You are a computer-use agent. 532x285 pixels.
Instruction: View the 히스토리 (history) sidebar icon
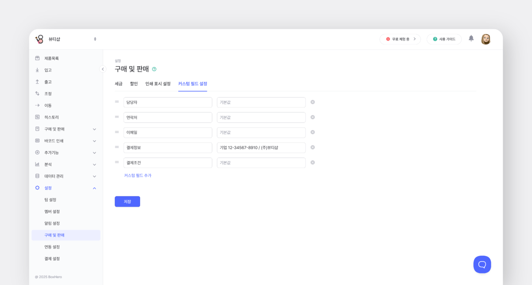click(x=38, y=117)
